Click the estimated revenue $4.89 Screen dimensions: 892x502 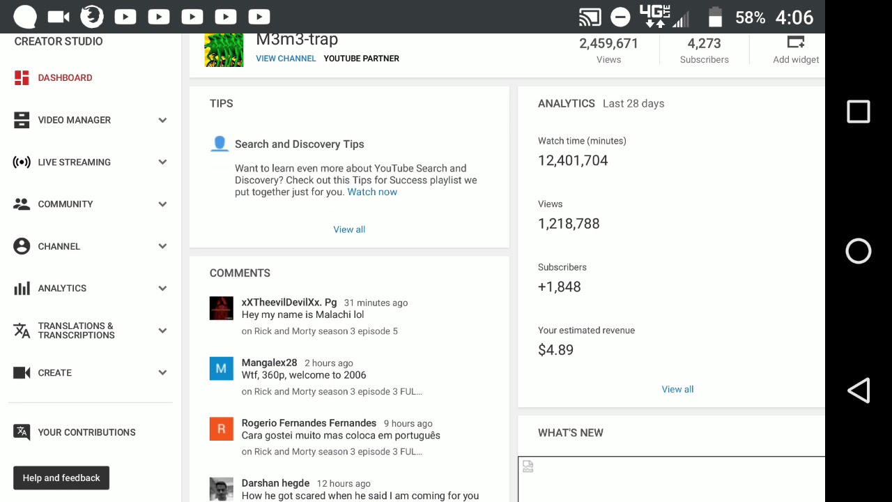tap(555, 350)
